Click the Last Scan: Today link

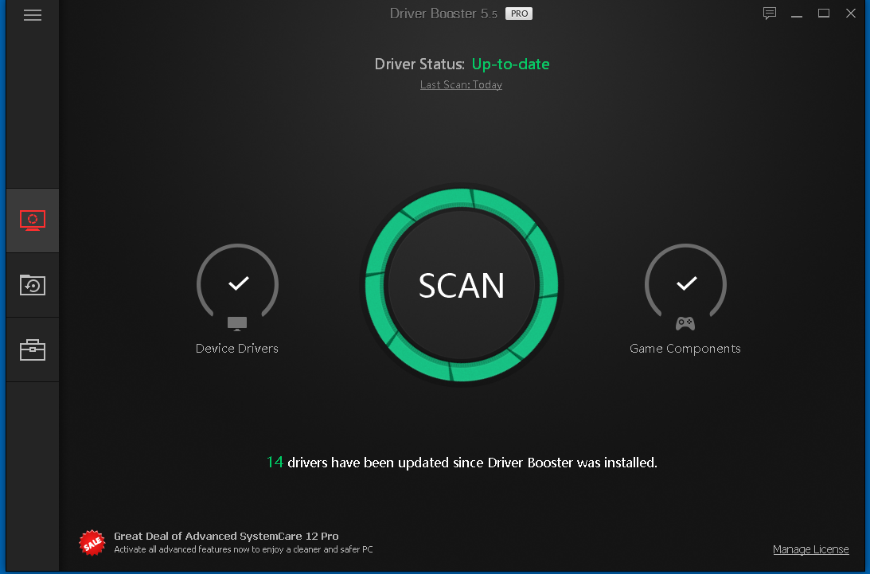coord(461,85)
